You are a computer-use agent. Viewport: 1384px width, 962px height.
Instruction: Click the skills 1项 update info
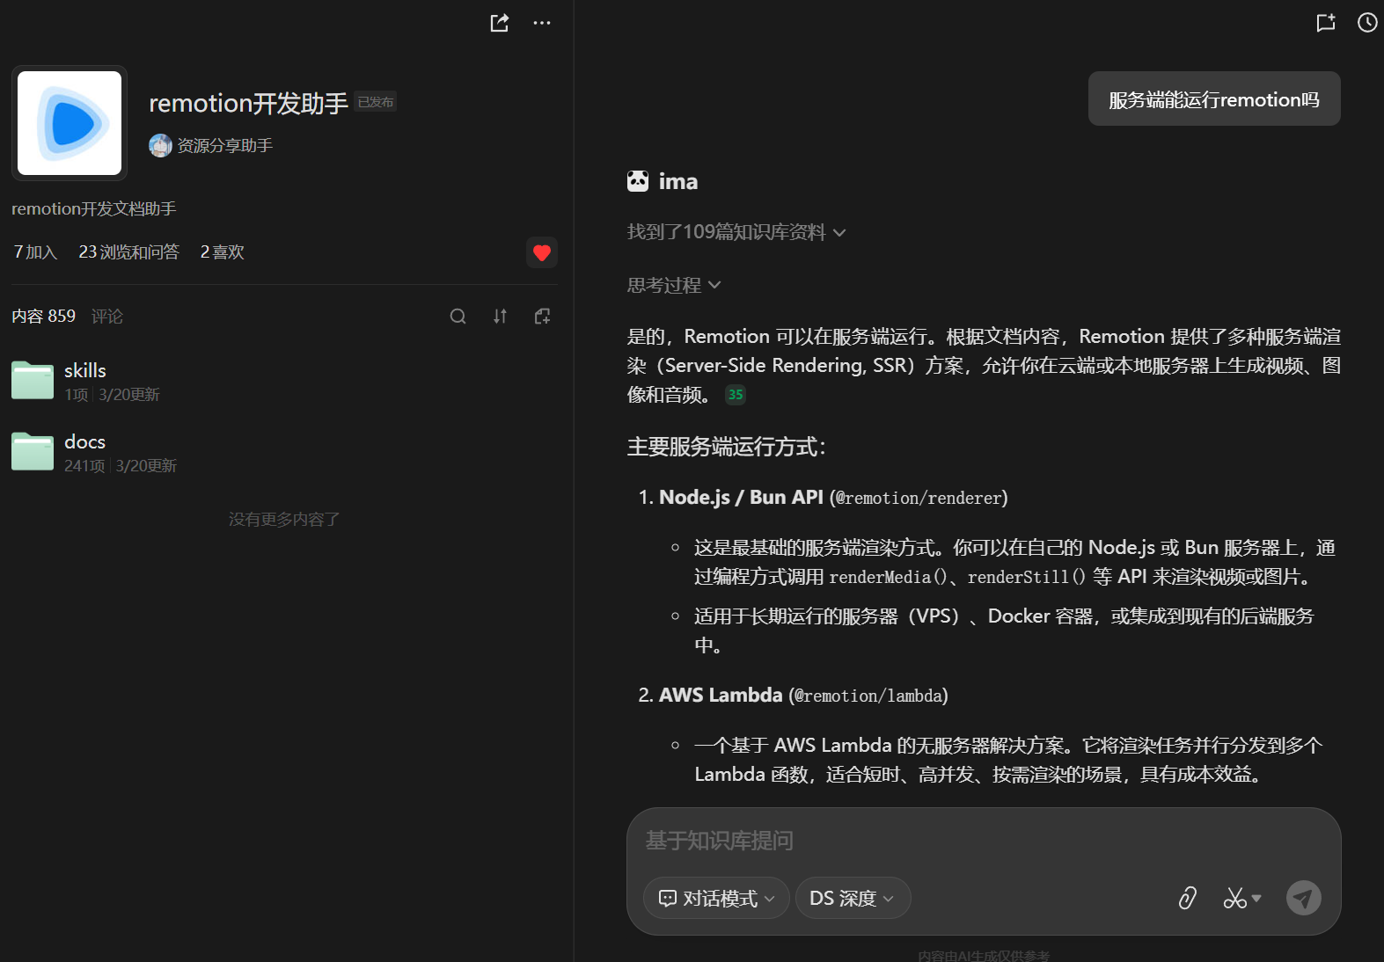pyautogui.click(x=112, y=395)
